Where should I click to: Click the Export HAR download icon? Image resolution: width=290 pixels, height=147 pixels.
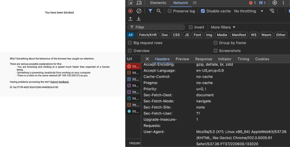(x=139, y=19)
